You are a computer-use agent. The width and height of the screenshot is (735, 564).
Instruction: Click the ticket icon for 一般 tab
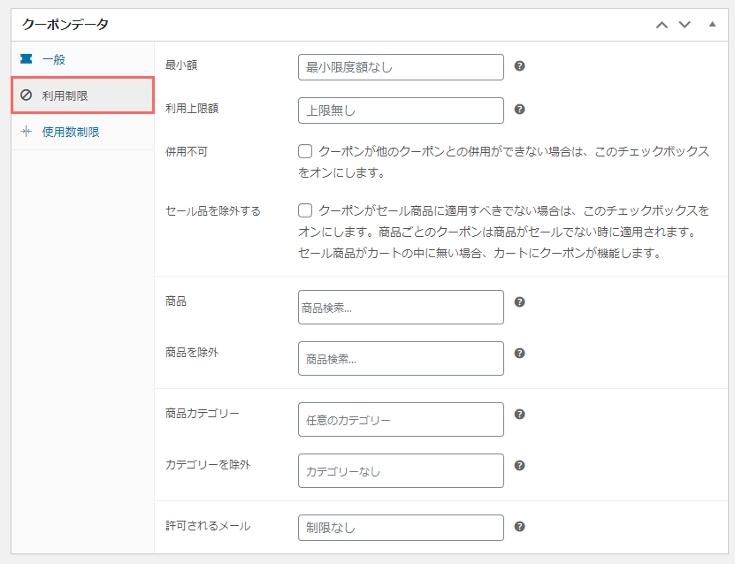(27, 58)
